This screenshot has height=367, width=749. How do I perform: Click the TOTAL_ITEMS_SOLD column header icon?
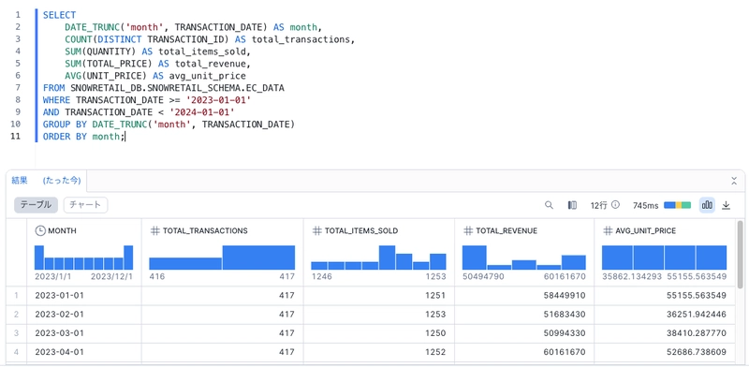point(316,231)
